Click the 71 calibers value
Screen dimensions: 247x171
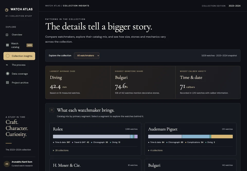click(x=187, y=87)
